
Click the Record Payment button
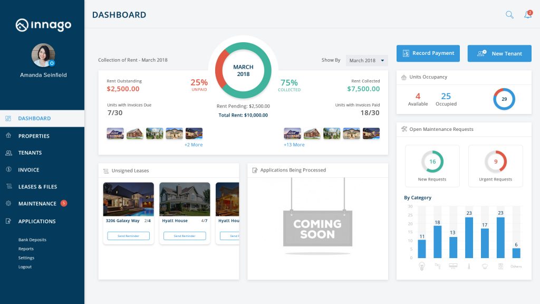pyautogui.click(x=428, y=53)
